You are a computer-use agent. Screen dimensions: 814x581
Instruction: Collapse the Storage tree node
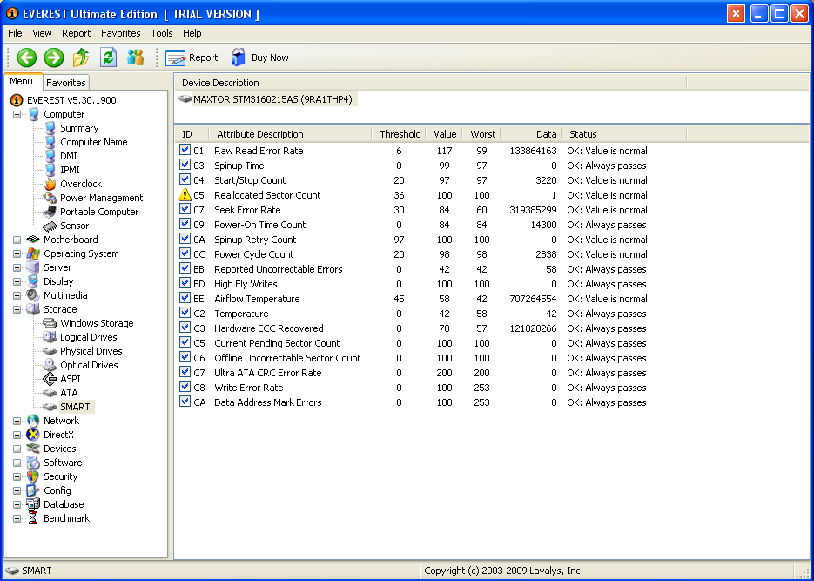(x=17, y=309)
